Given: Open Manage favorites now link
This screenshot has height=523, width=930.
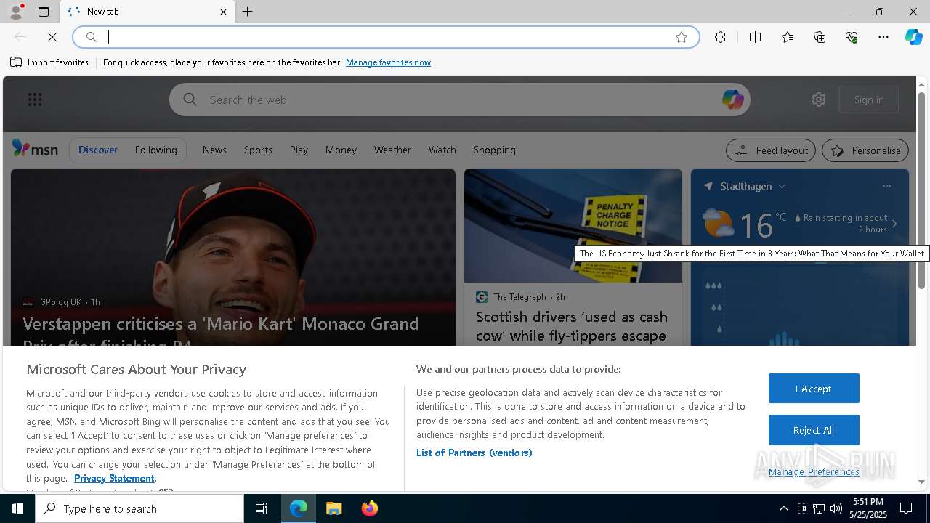Looking at the screenshot, I should (x=388, y=62).
